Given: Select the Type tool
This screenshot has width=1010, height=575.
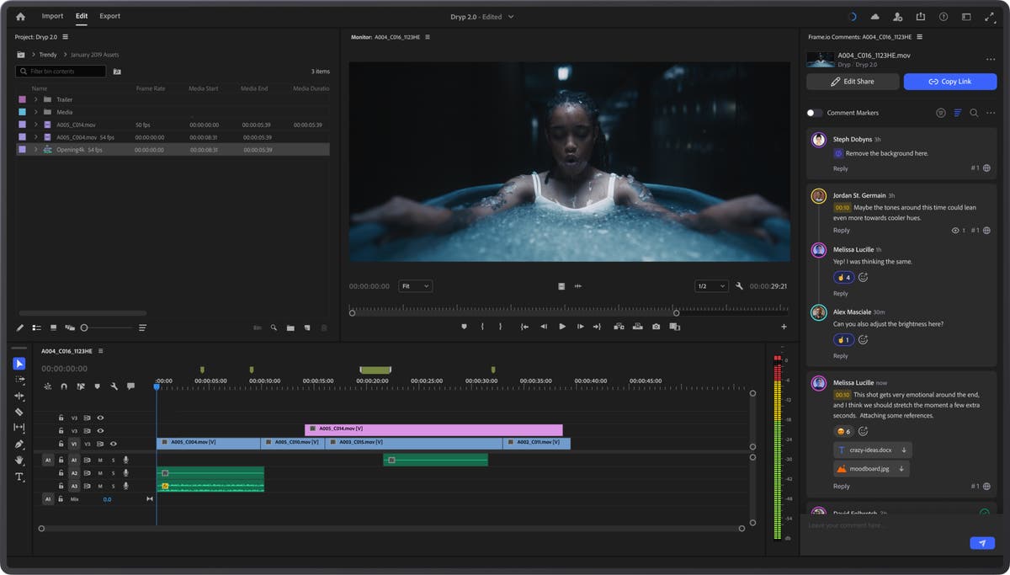Looking at the screenshot, I should coord(19,477).
